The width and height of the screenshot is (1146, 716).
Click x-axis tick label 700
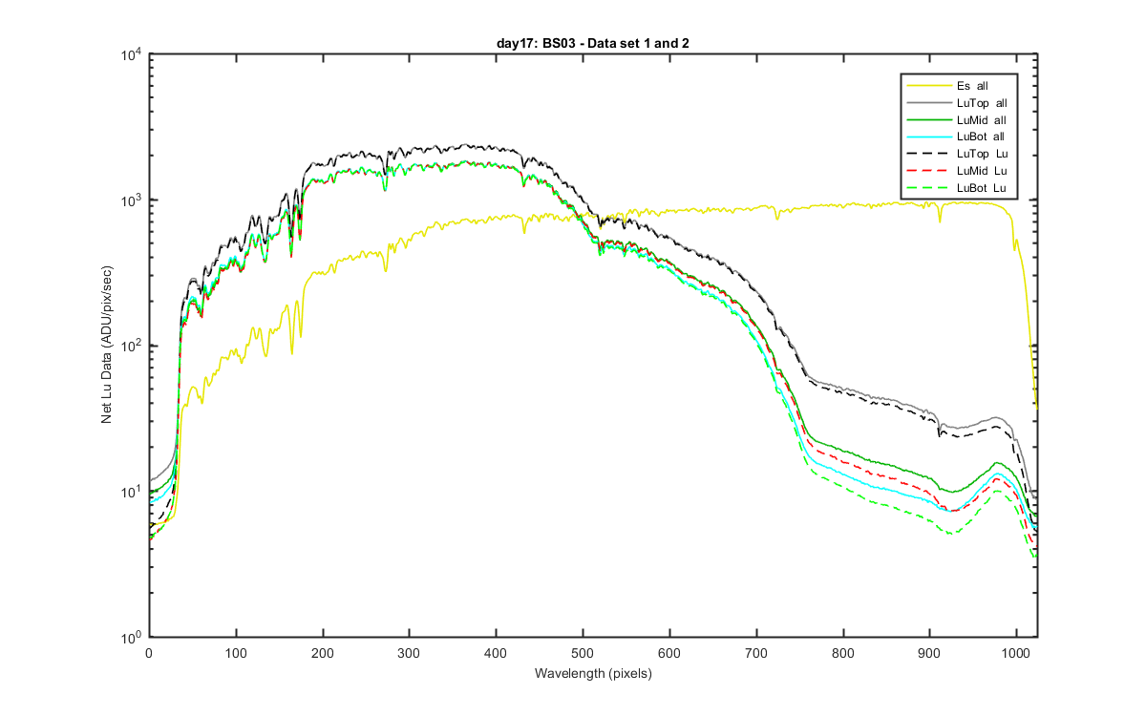pyautogui.click(x=755, y=653)
